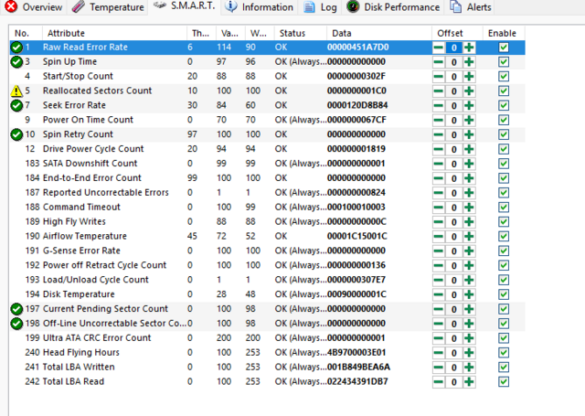Uncheck Enable for Total LBA Read
The width and height of the screenshot is (585, 416).
coord(504,382)
